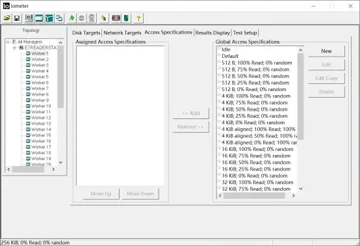The image size is (360, 246).
Task: Click the Stop sign toolbar icon
Action: [81, 18]
